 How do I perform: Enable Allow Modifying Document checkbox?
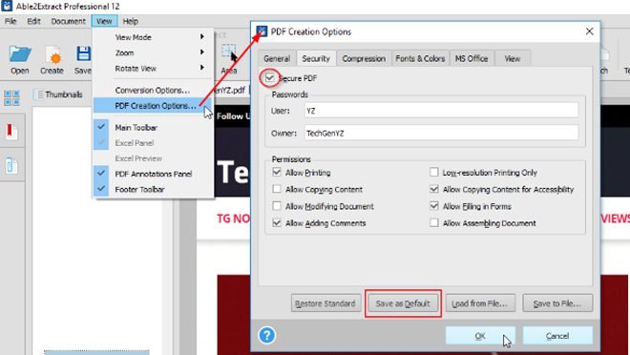click(x=277, y=206)
